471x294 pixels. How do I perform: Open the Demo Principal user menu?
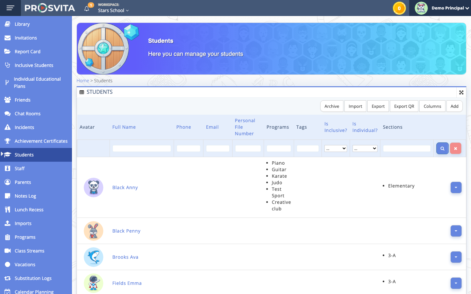pos(450,8)
